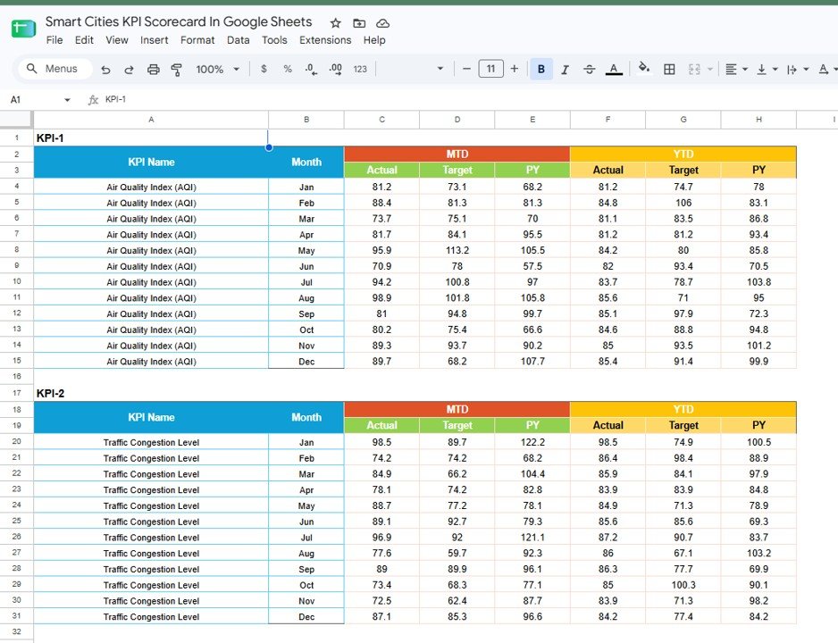Click the font size field showing 11
Image resolution: width=838 pixels, height=643 pixels.
(490, 69)
